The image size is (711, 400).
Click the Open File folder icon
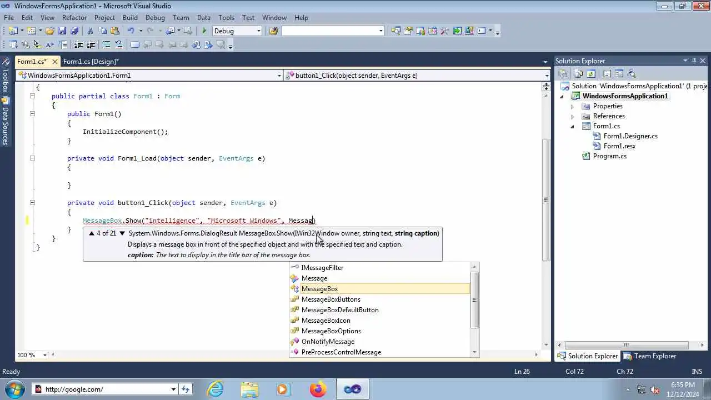tap(49, 31)
